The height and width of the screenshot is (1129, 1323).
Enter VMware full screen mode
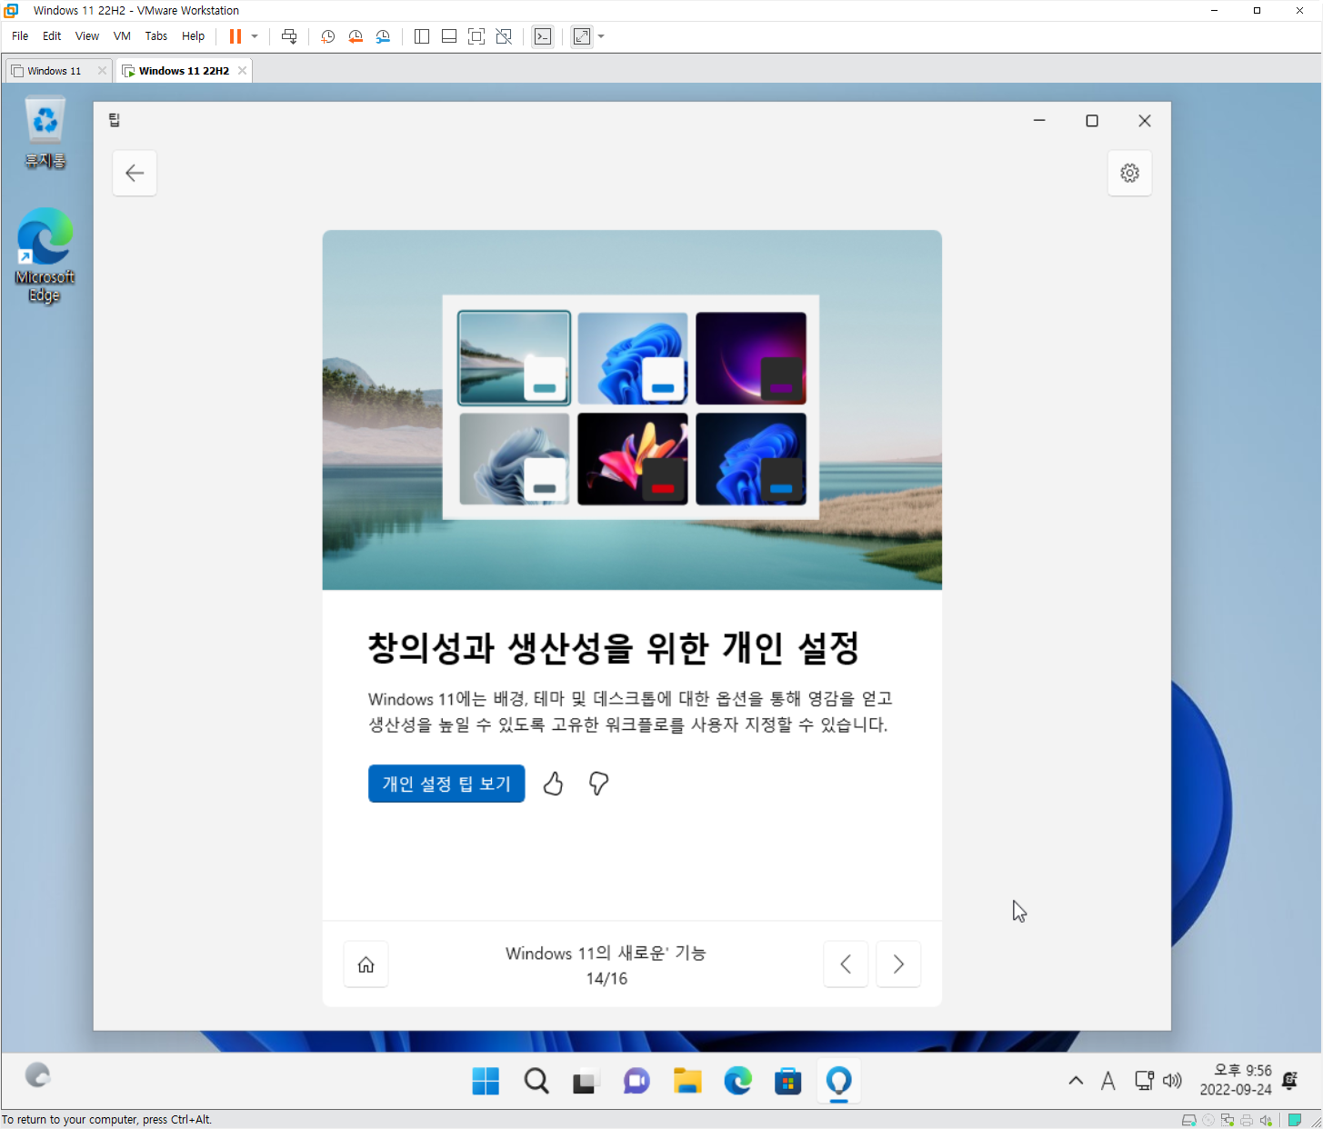click(476, 36)
